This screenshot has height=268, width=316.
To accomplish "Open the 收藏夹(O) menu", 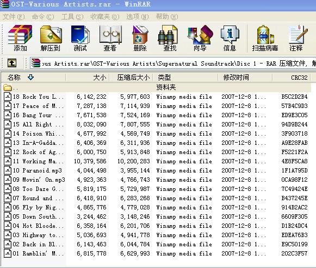I will tap(105, 17).
